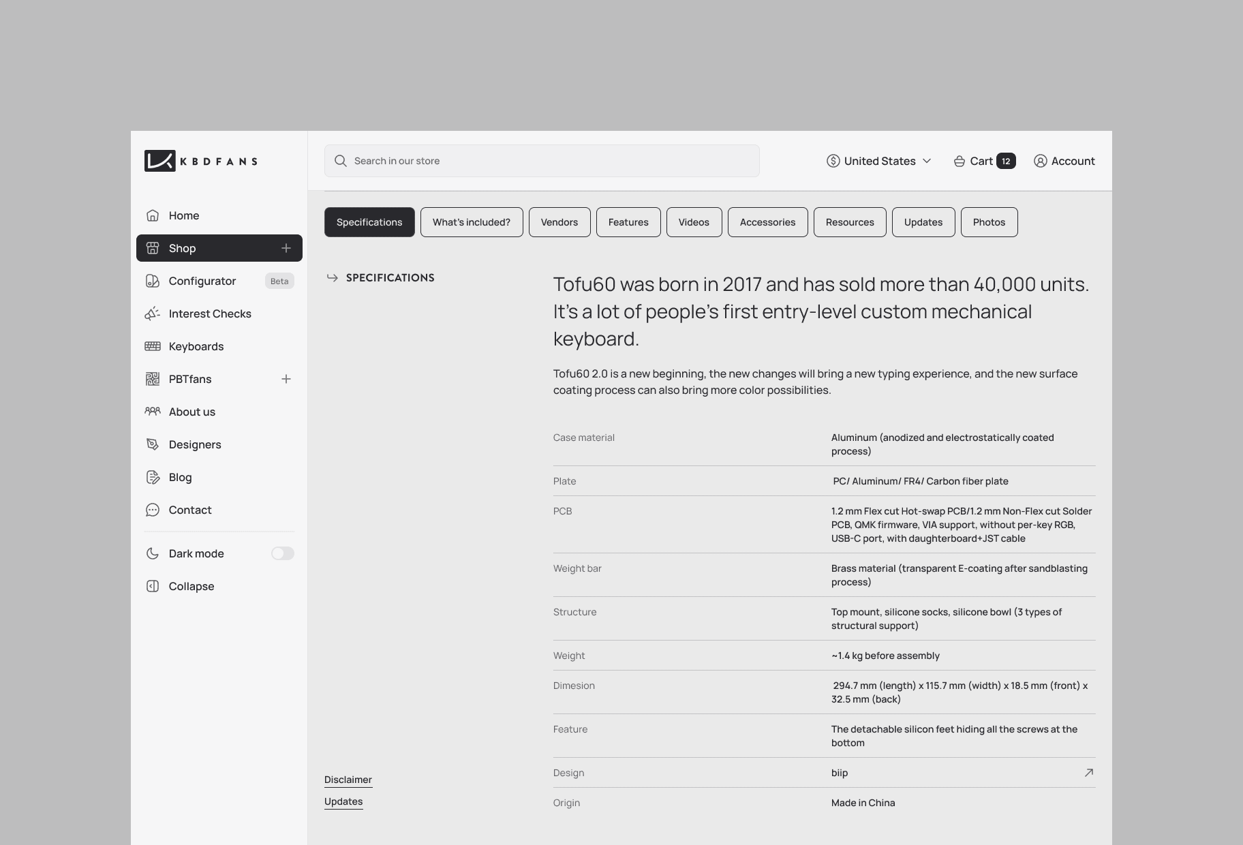Open the Videos tab
Viewport: 1243px width, 845px height.
(694, 222)
